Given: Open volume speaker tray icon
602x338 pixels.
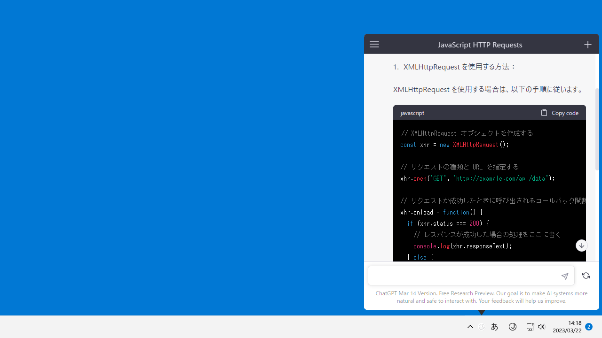Looking at the screenshot, I should (x=541, y=327).
